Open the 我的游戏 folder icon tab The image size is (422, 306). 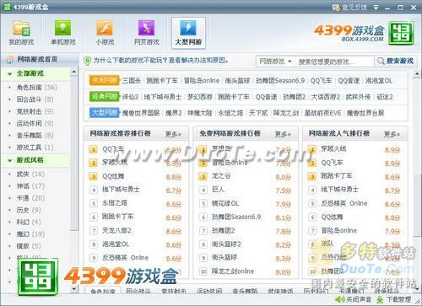click(x=21, y=33)
